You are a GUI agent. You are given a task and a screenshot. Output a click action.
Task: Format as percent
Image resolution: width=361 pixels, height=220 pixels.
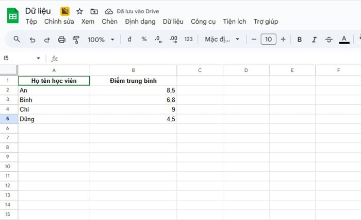point(144,40)
